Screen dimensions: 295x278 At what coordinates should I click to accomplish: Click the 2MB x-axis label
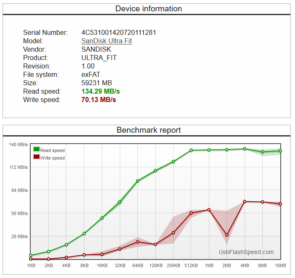(x=227, y=265)
